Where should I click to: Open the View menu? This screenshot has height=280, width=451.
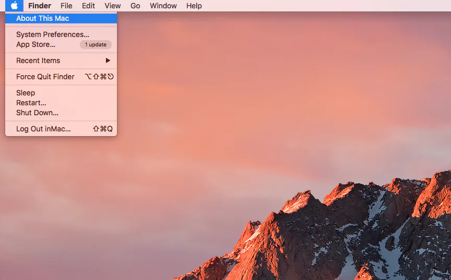click(112, 6)
